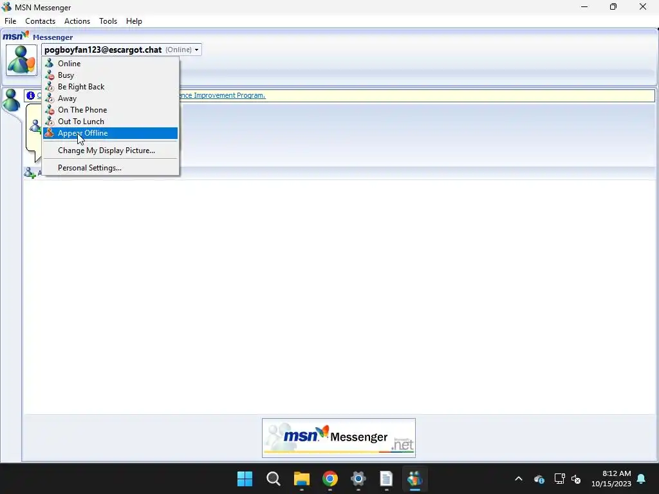This screenshot has height=494, width=659.
Task: Open the Improvement Program link
Action: pyautogui.click(x=223, y=95)
